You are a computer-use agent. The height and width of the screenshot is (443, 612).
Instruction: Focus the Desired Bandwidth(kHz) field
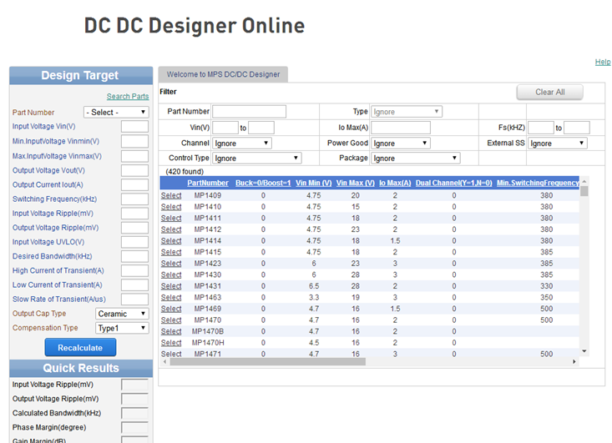coord(134,256)
